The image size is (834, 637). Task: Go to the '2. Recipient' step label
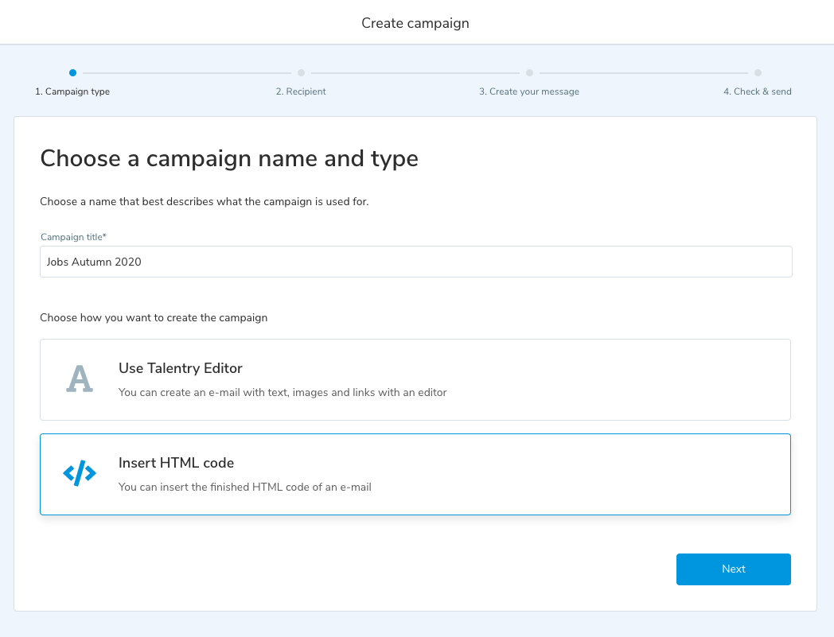pyautogui.click(x=301, y=91)
